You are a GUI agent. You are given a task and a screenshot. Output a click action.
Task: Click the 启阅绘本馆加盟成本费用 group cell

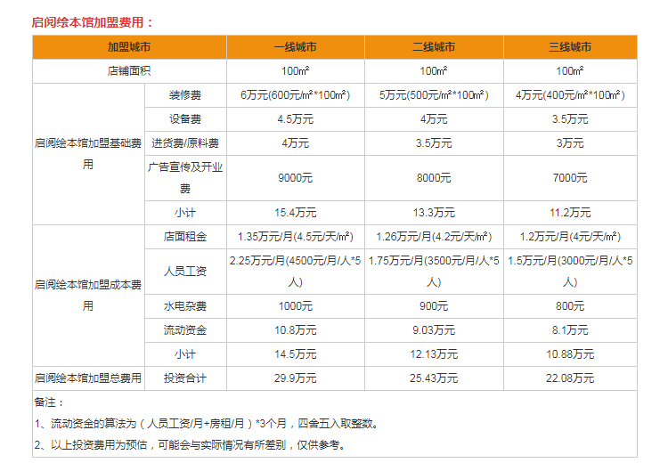(x=87, y=295)
